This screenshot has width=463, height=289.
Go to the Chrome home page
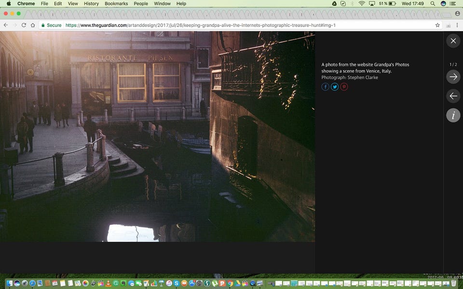point(33,25)
